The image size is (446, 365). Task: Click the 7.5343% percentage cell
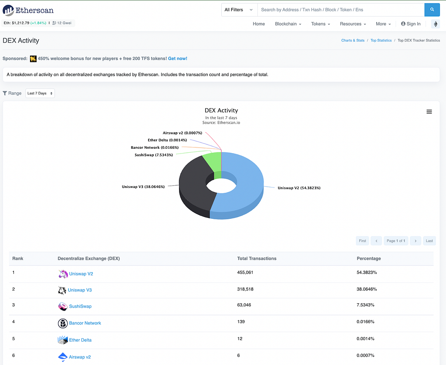click(365, 305)
